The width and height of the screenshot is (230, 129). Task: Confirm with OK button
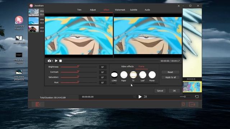click(174, 91)
